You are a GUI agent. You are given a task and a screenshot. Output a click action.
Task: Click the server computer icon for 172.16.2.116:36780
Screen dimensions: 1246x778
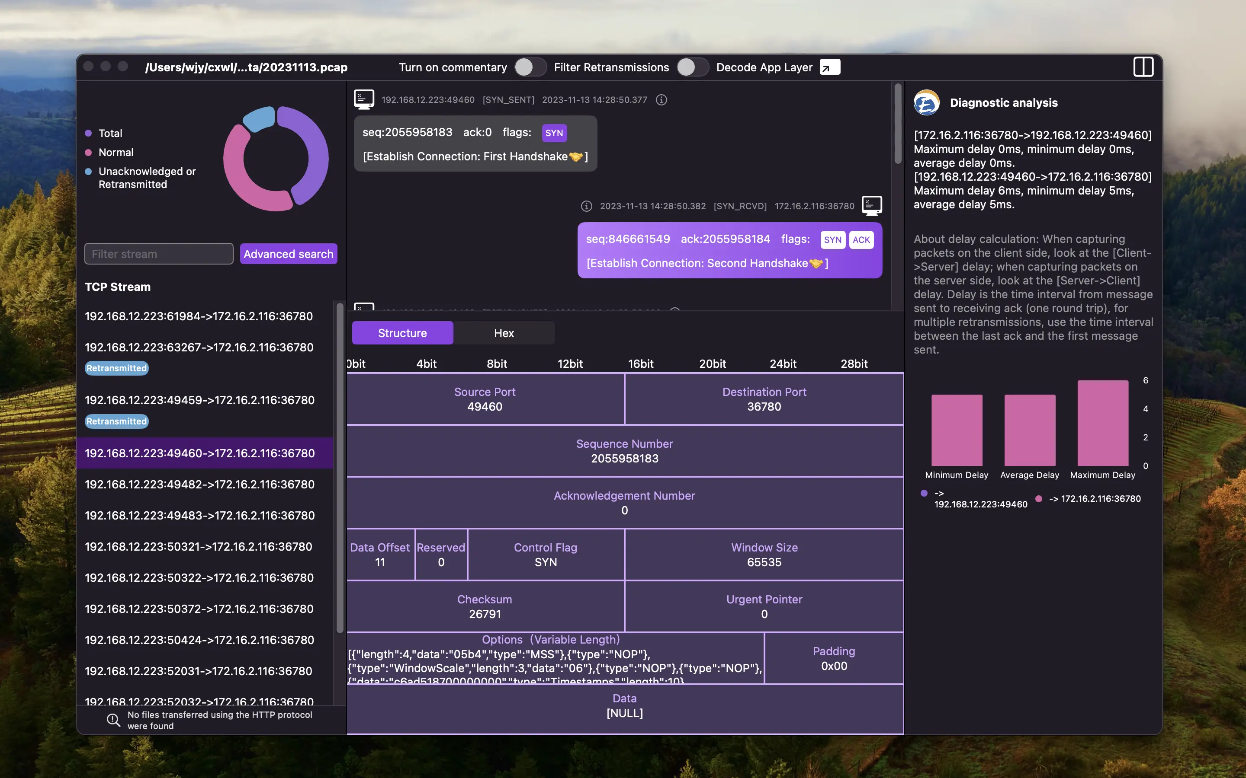point(873,205)
